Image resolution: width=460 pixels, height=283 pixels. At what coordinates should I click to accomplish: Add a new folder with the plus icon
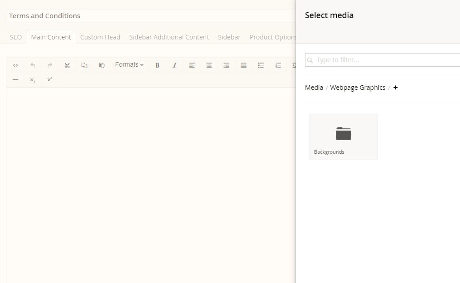click(396, 88)
